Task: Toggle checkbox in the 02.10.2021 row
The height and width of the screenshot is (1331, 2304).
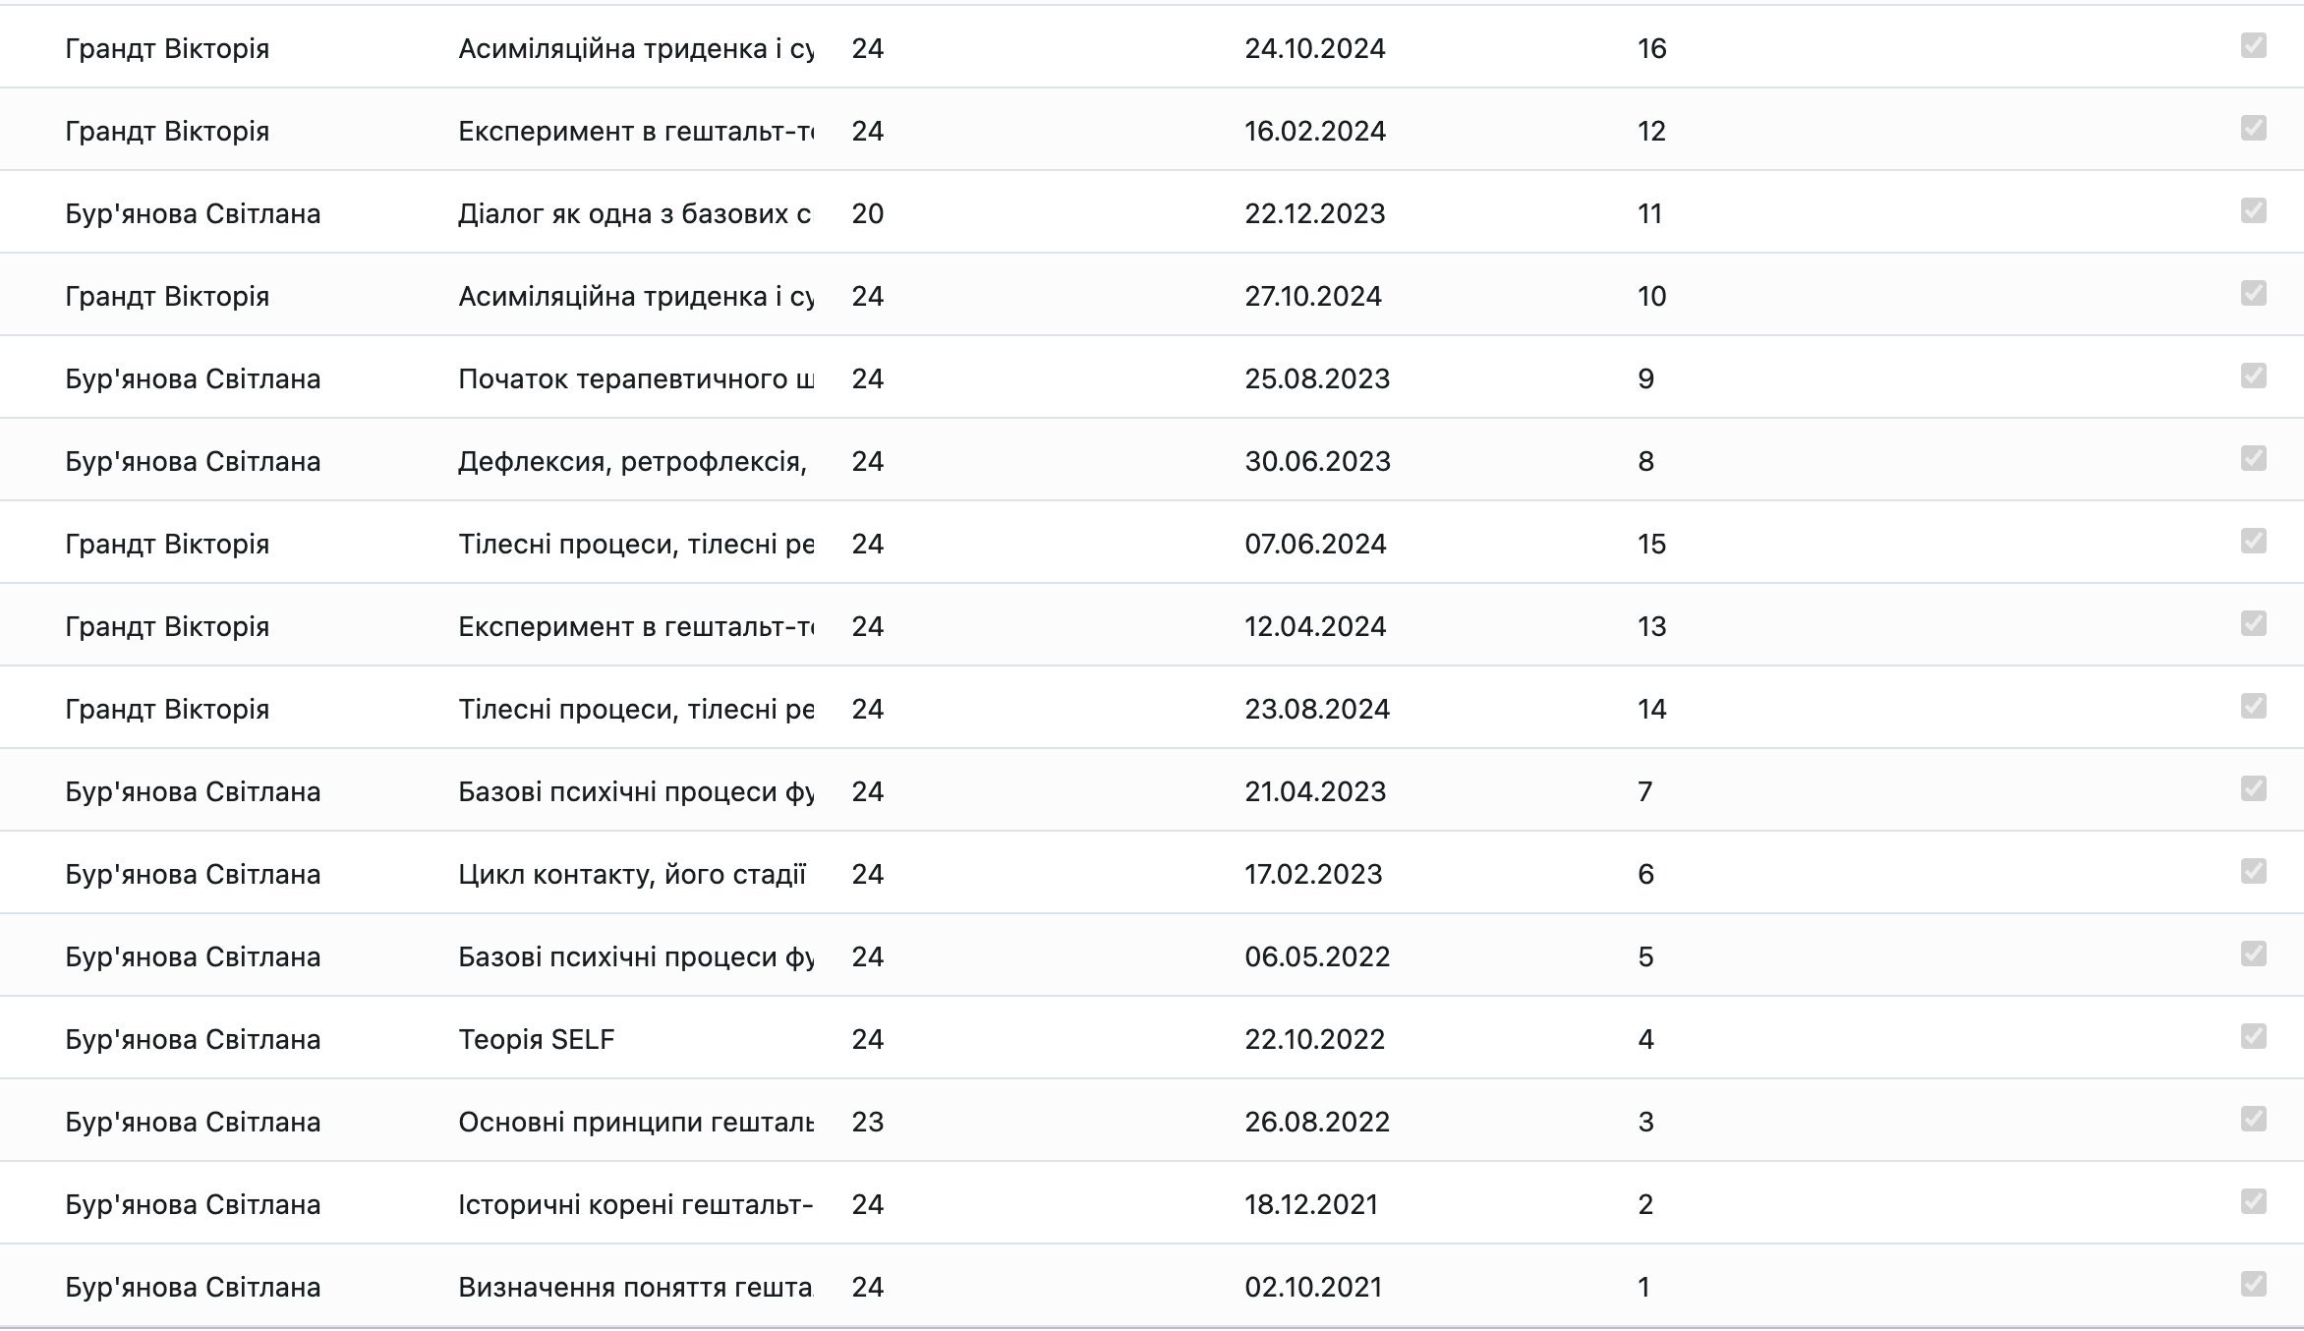Action: (2253, 1285)
